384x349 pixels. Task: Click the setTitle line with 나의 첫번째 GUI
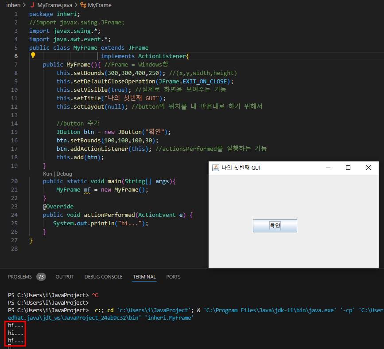tap(111, 98)
